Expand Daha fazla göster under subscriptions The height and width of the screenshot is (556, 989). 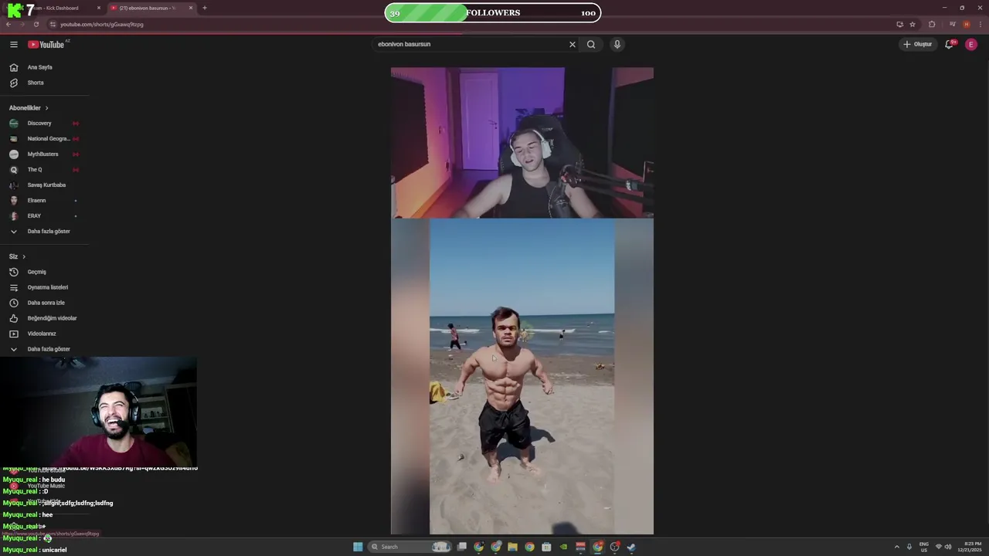click(48, 232)
